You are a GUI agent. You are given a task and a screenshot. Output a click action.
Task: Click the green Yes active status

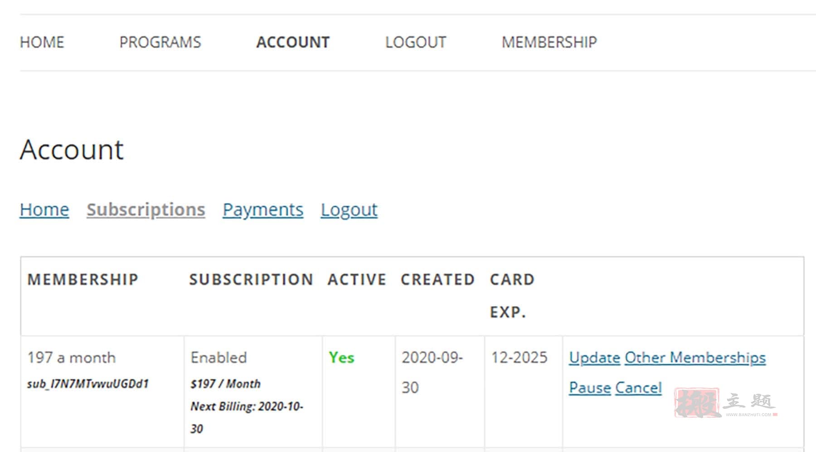pyautogui.click(x=341, y=358)
